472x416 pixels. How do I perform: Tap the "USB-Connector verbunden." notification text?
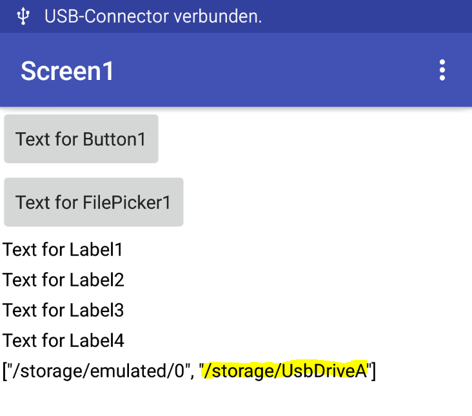point(153,17)
